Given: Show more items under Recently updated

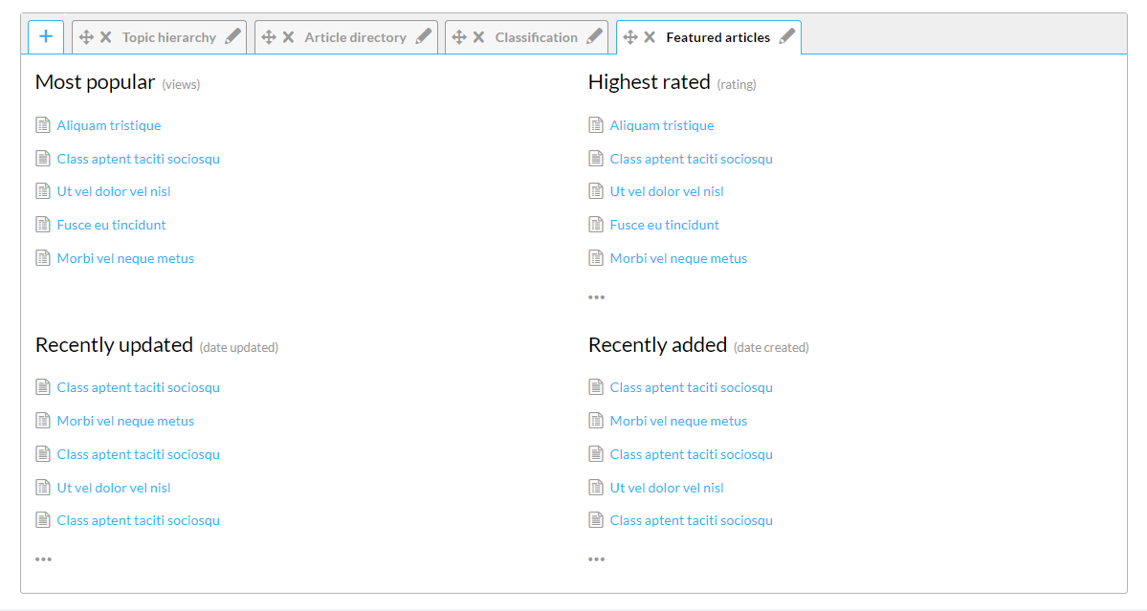Looking at the screenshot, I should click(44, 559).
